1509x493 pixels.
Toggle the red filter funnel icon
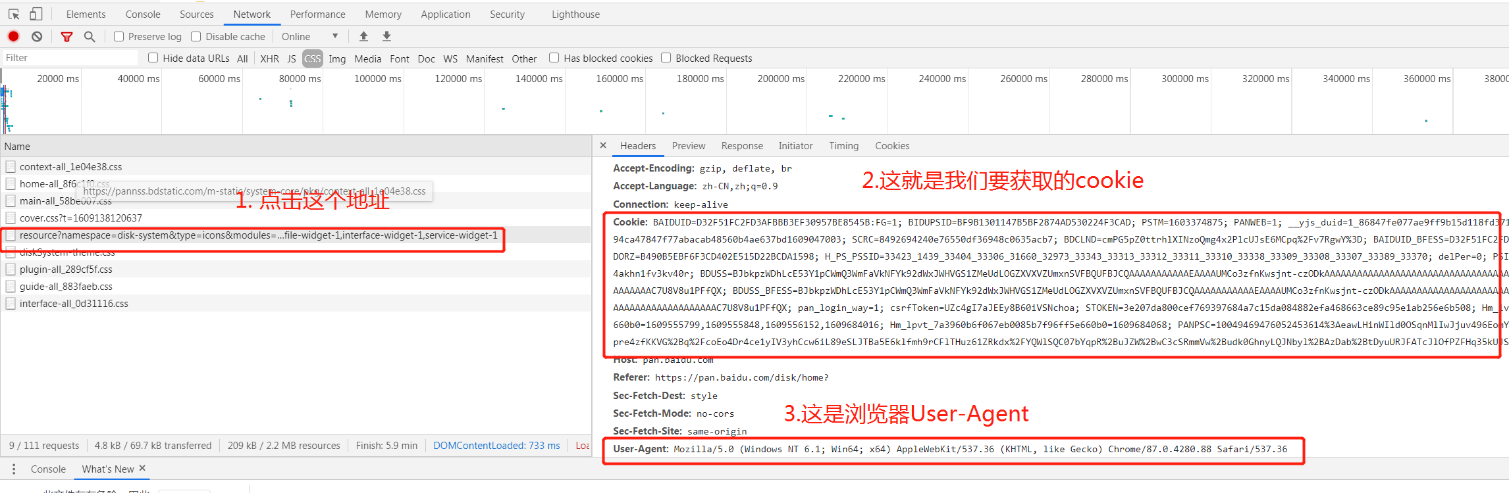[x=66, y=36]
